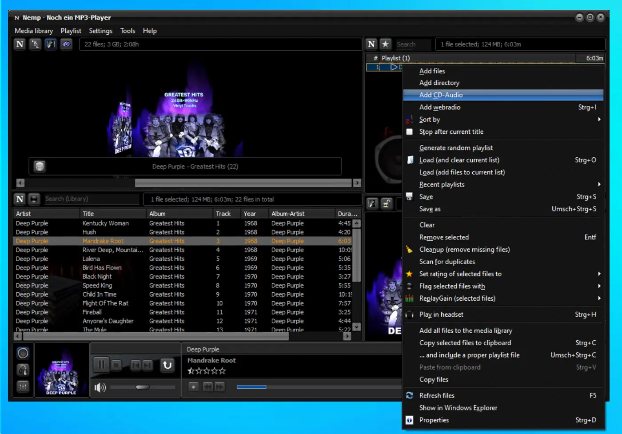Click the quick search options icon left of Search (library)
The width and height of the screenshot is (622, 434).
click(x=34, y=199)
